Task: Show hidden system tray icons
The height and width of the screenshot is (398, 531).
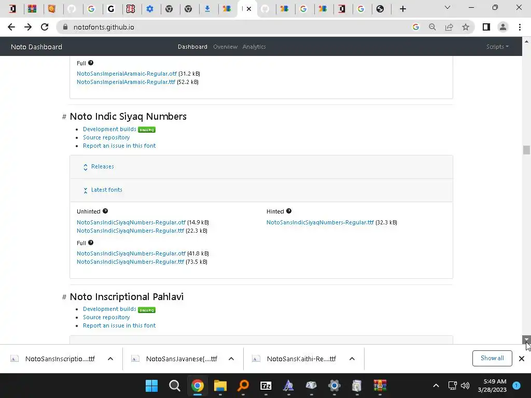Action: coord(436,386)
